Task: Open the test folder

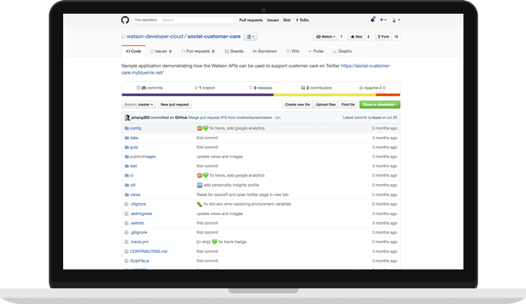Action: click(133, 166)
